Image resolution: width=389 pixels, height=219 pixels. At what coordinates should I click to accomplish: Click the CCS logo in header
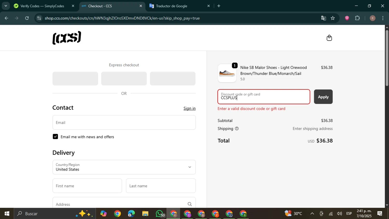point(67,38)
